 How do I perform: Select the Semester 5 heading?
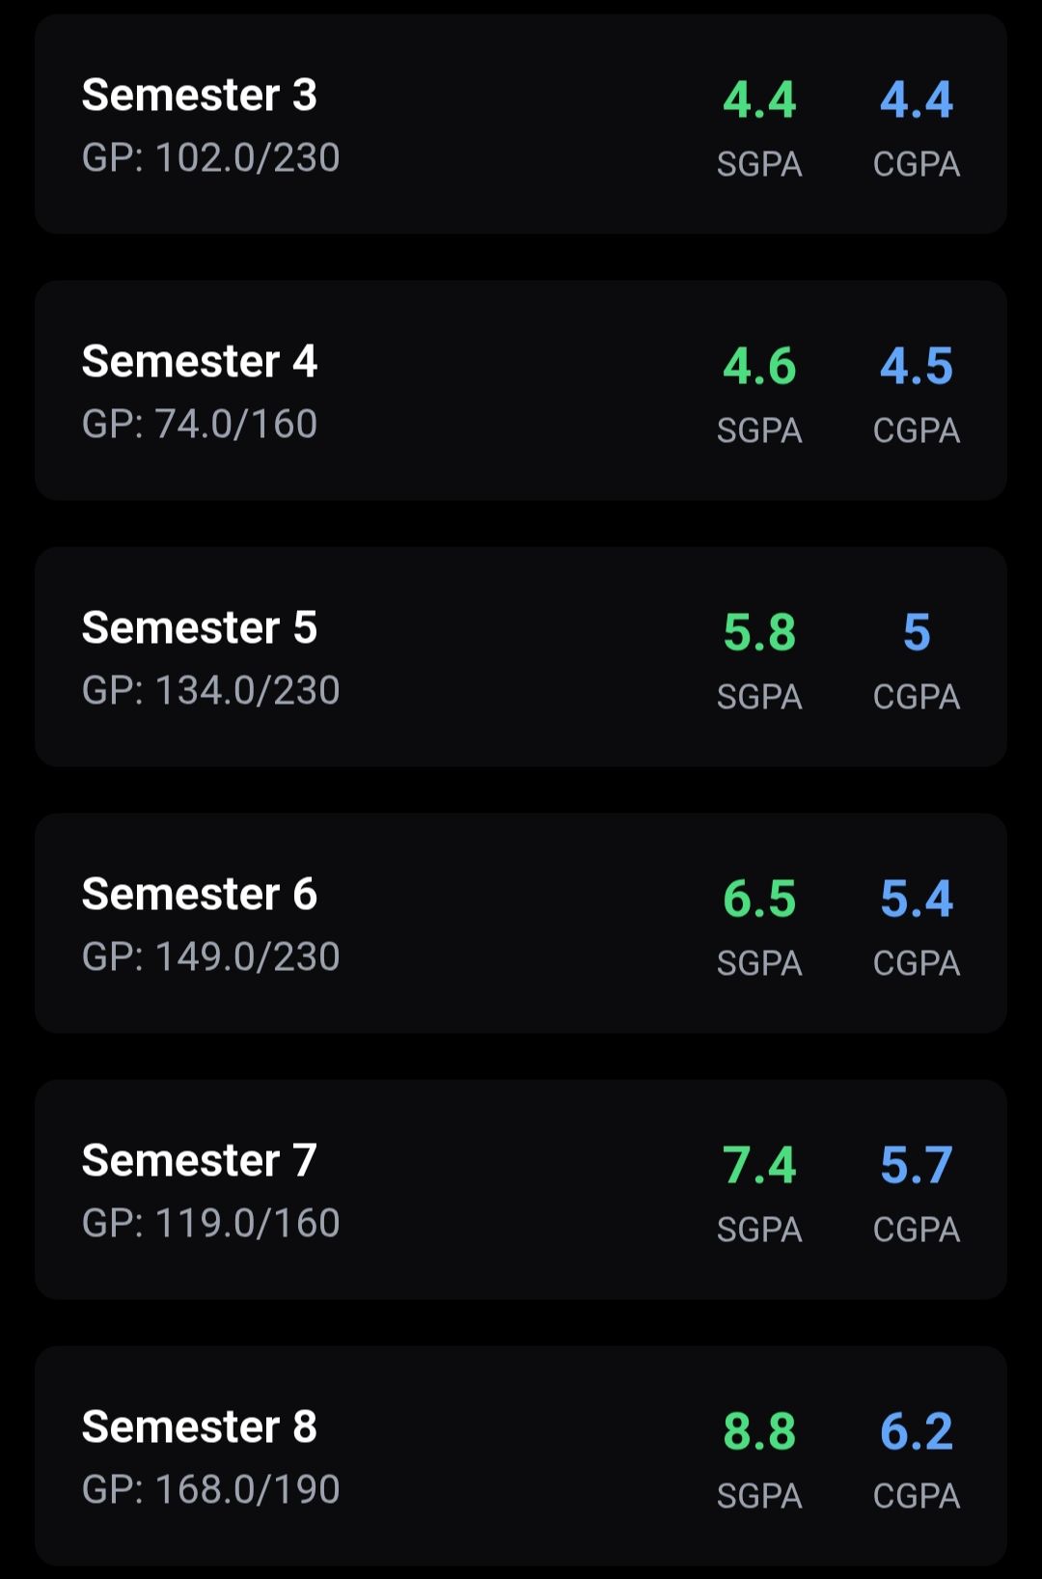pos(200,628)
